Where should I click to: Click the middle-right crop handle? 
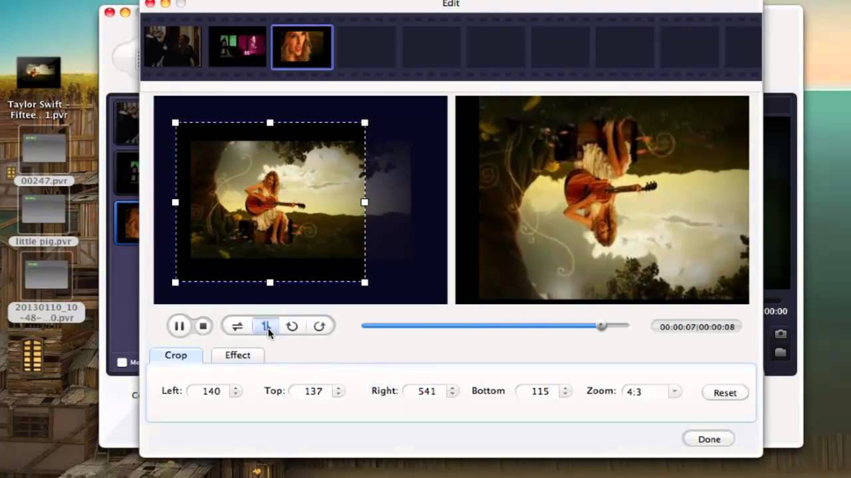click(364, 202)
